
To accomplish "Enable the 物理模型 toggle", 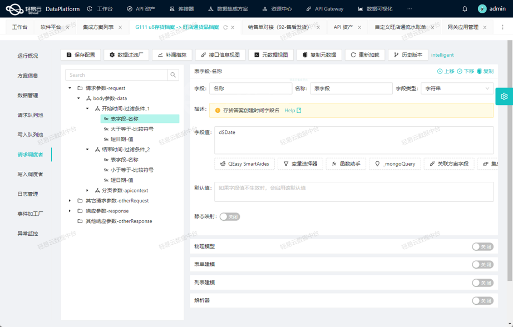I will pos(482,247).
